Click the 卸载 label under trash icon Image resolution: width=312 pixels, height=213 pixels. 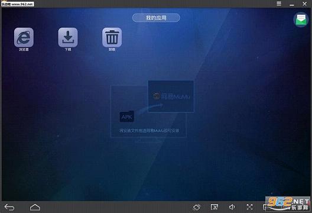[x=112, y=50]
